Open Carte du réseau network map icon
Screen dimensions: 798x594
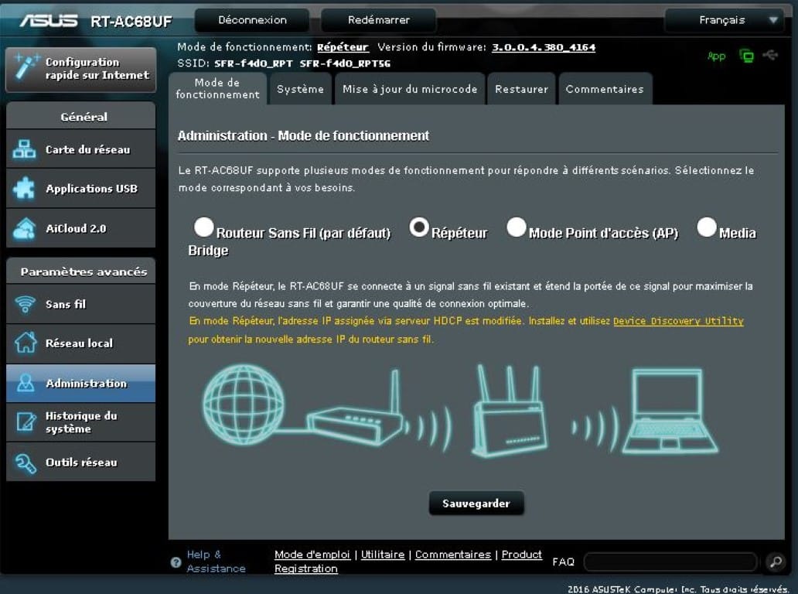(x=25, y=149)
